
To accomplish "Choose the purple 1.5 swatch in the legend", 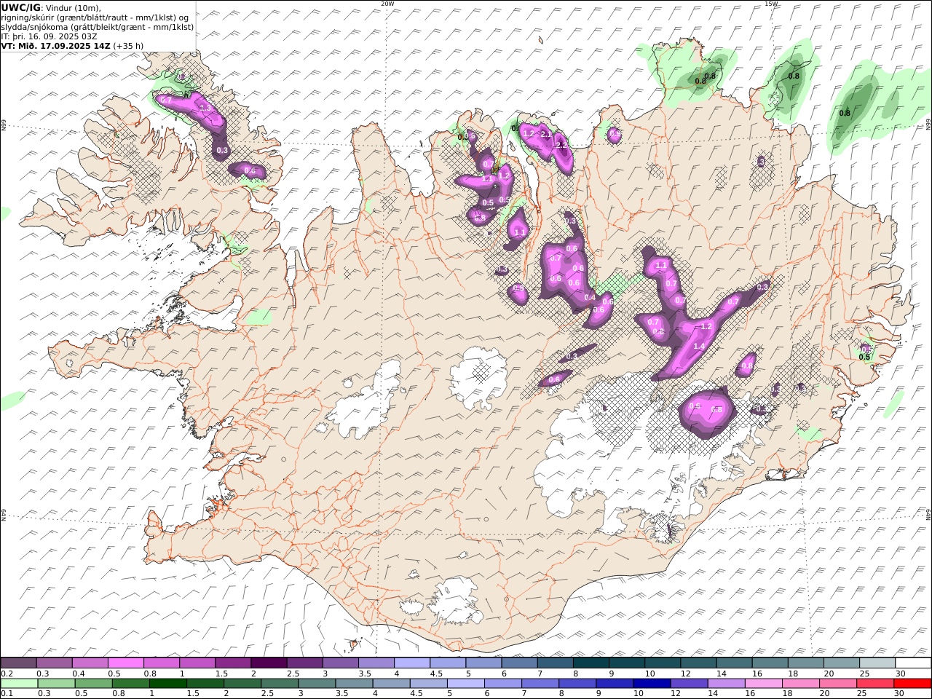I will click(x=234, y=663).
